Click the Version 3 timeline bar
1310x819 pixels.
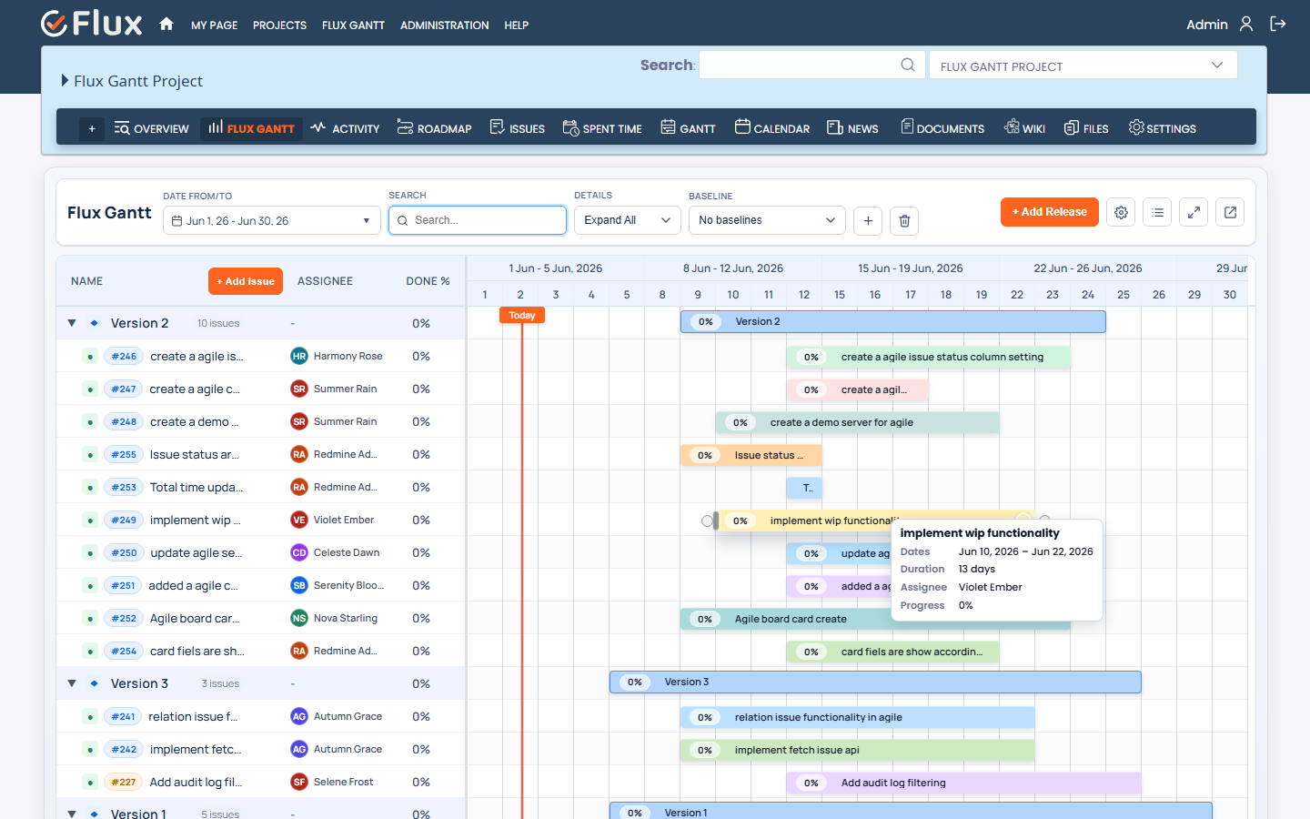click(x=875, y=682)
